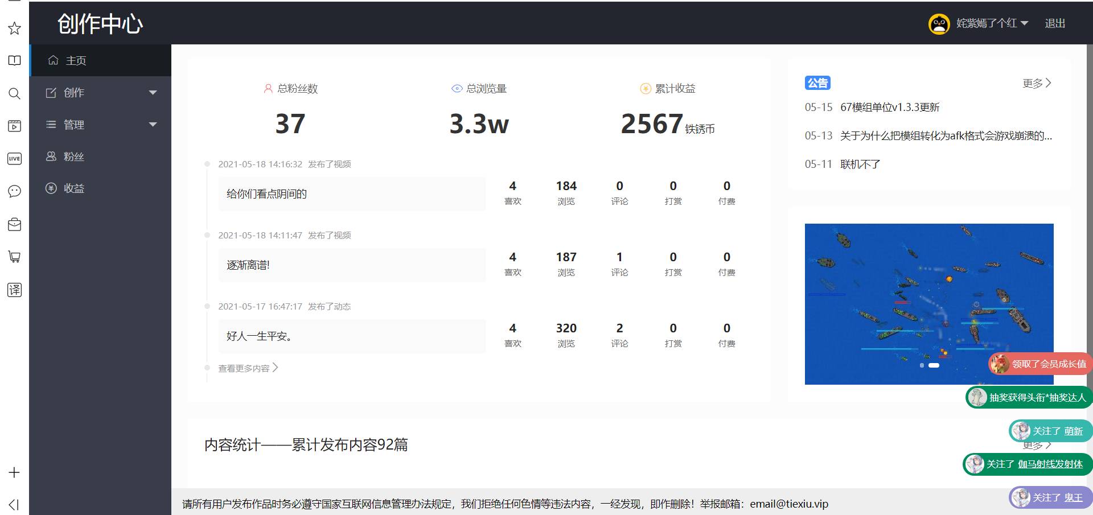This screenshot has height=515, width=1093.
Task: Click the first carousel indicator dot
Action: click(922, 365)
